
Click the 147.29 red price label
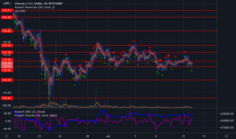click(x=7, y=45)
